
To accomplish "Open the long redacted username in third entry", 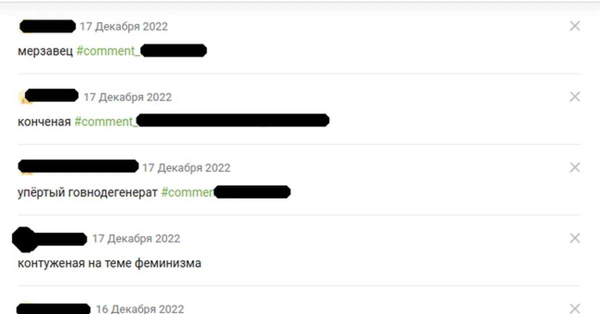I will tap(78, 166).
